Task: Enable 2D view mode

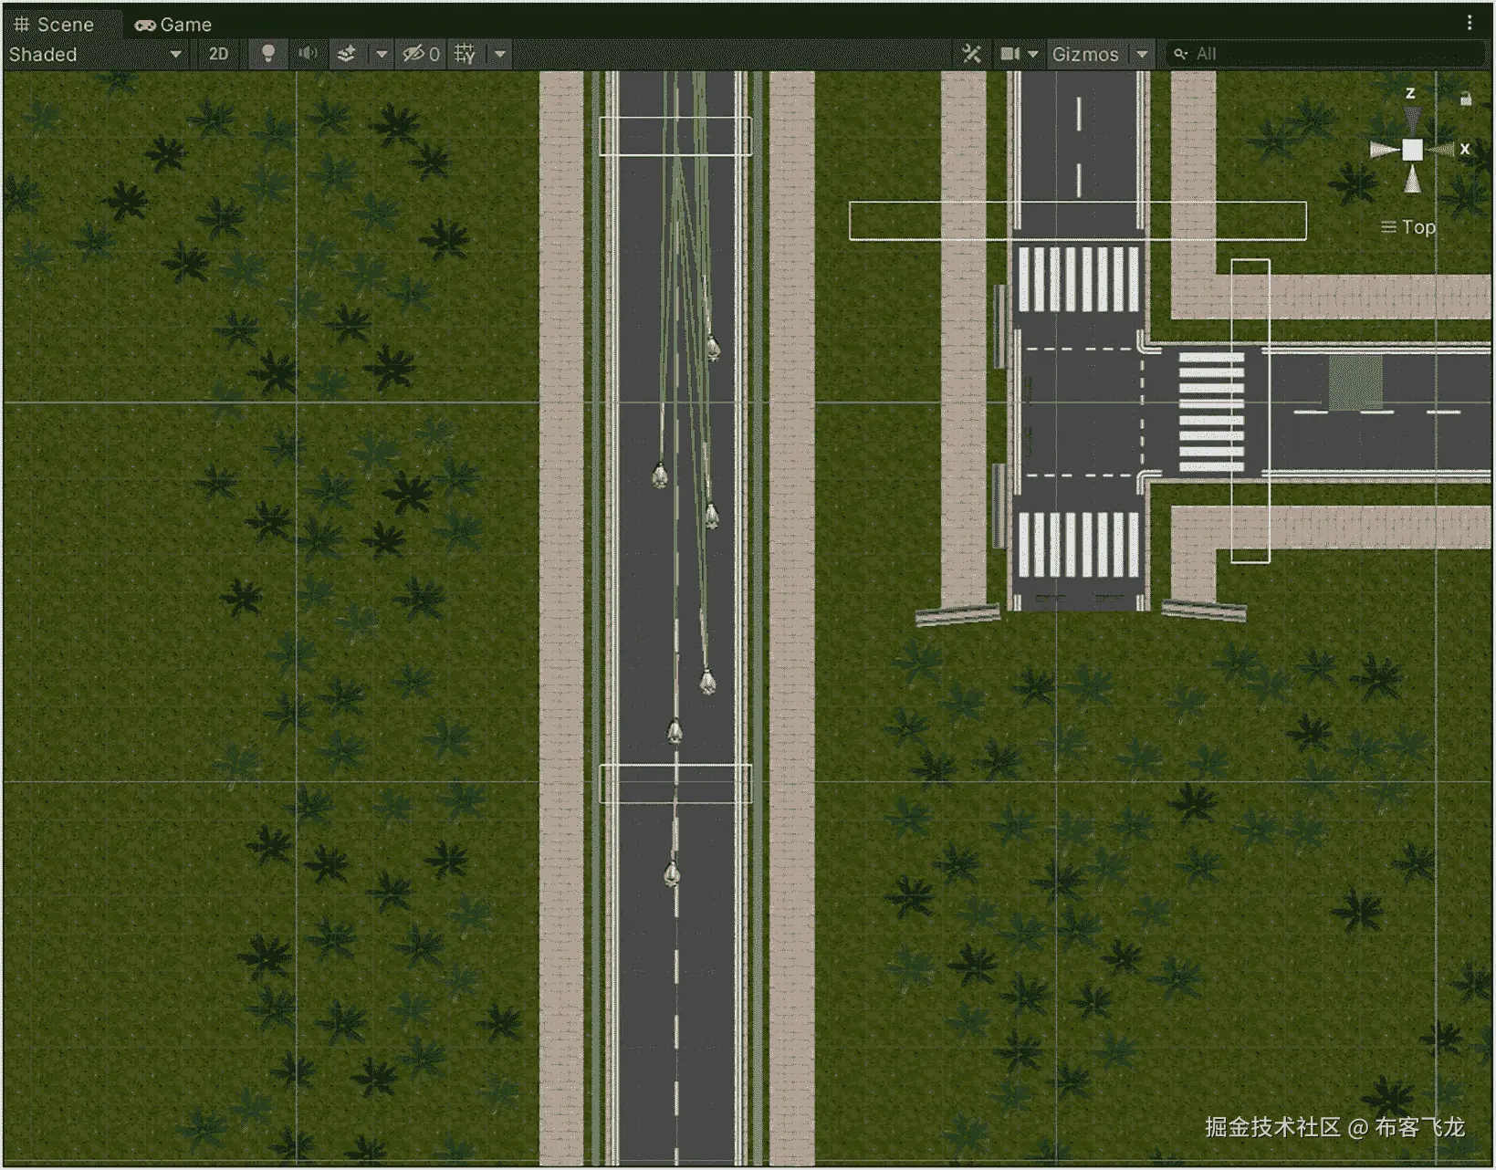Action: point(218,54)
